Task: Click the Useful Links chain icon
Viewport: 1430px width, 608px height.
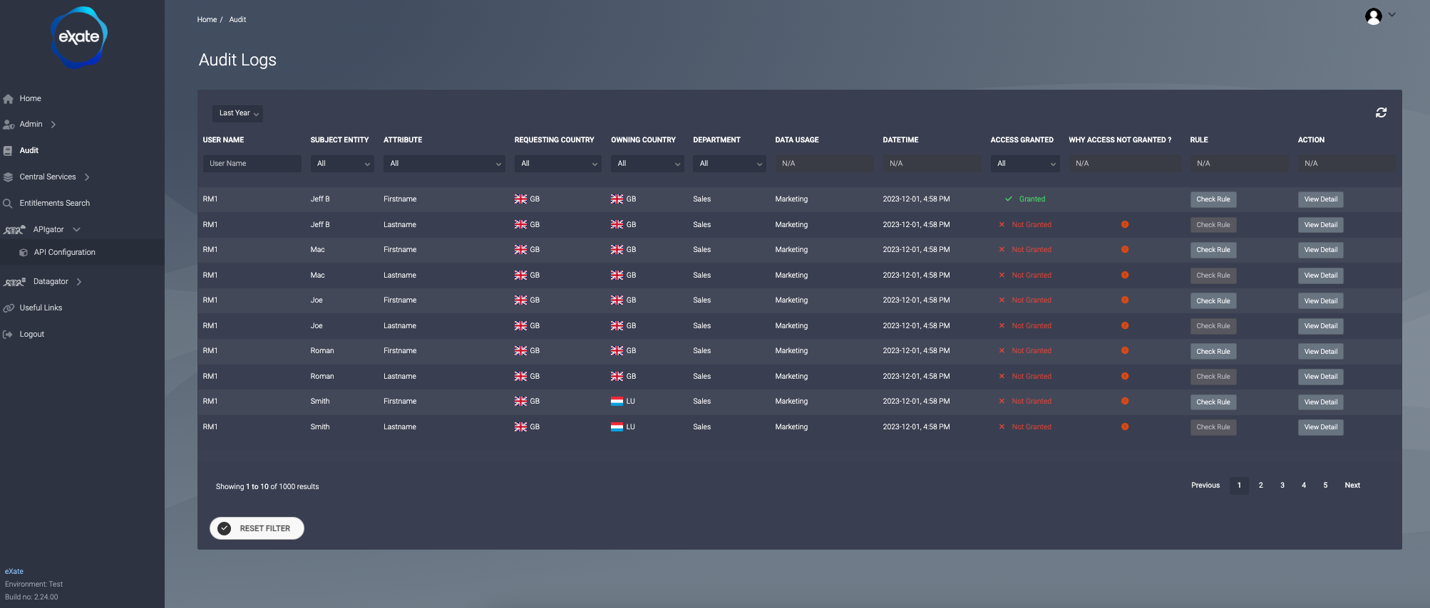Action: pyautogui.click(x=8, y=308)
